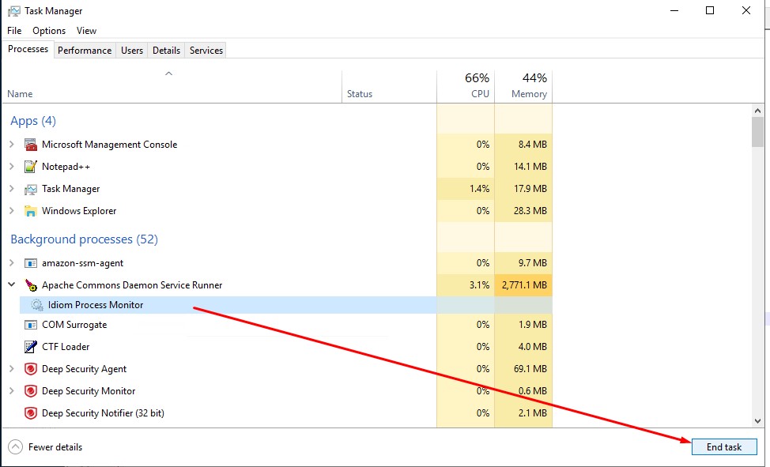This screenshot has width=770, height=467.
Task: Select the Processes tab
Action: tap(28, 49)
